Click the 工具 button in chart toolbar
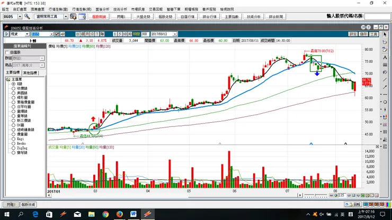Image resolution: width=392 pixels, height=220 pixels. [374, 34]
